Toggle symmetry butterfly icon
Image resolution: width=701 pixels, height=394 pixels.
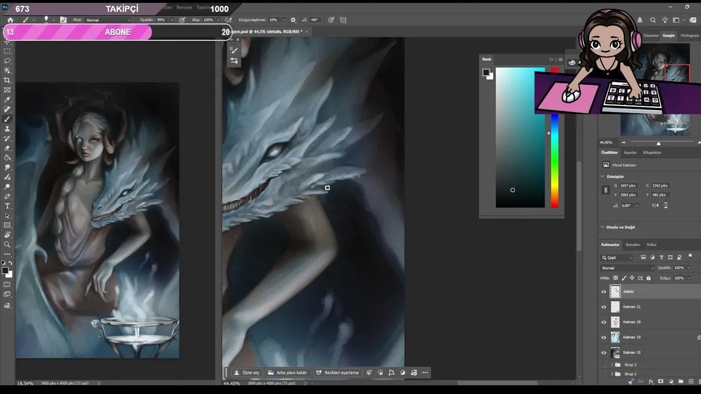[343, 20]
